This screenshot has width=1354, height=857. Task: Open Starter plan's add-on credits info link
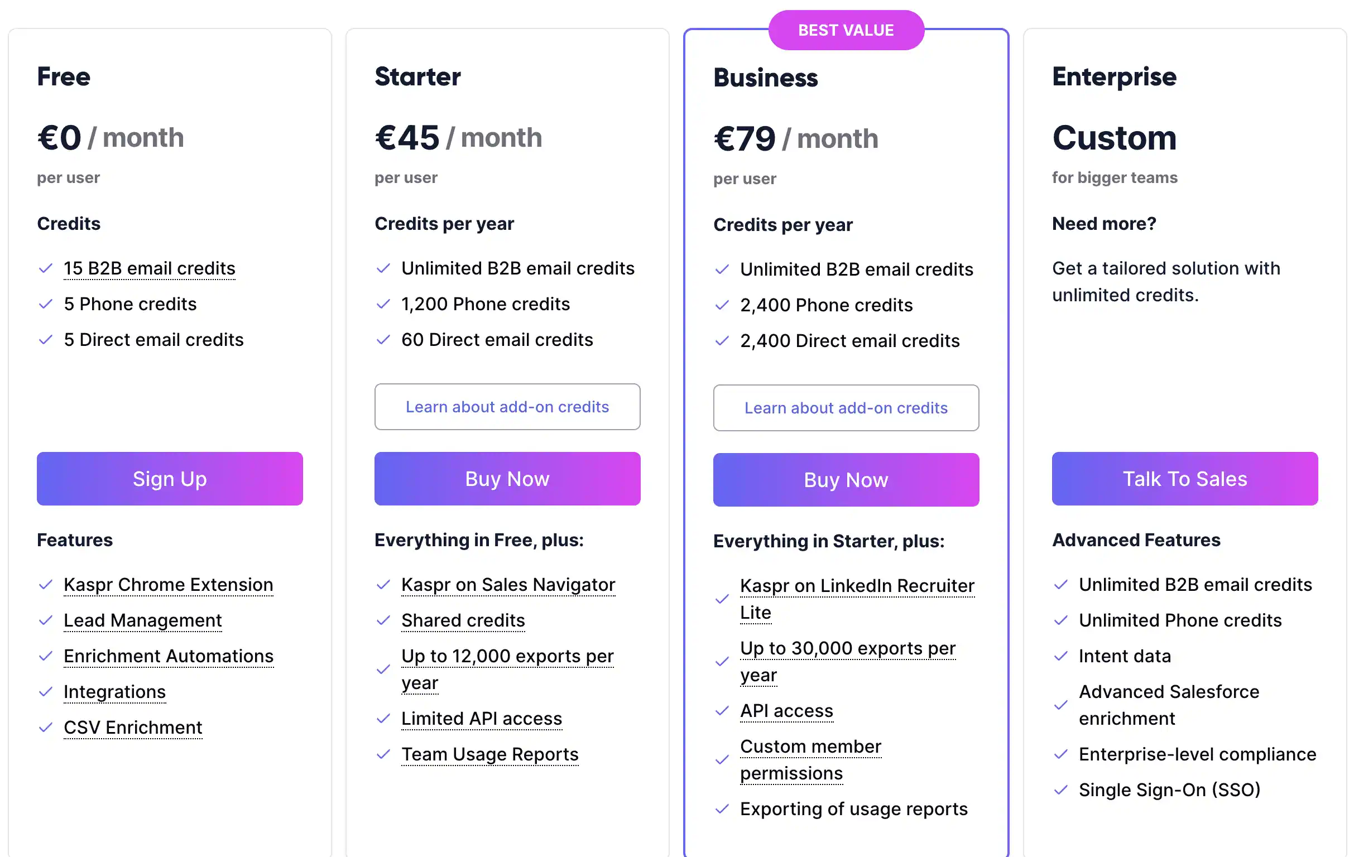(x=507, y=407)
